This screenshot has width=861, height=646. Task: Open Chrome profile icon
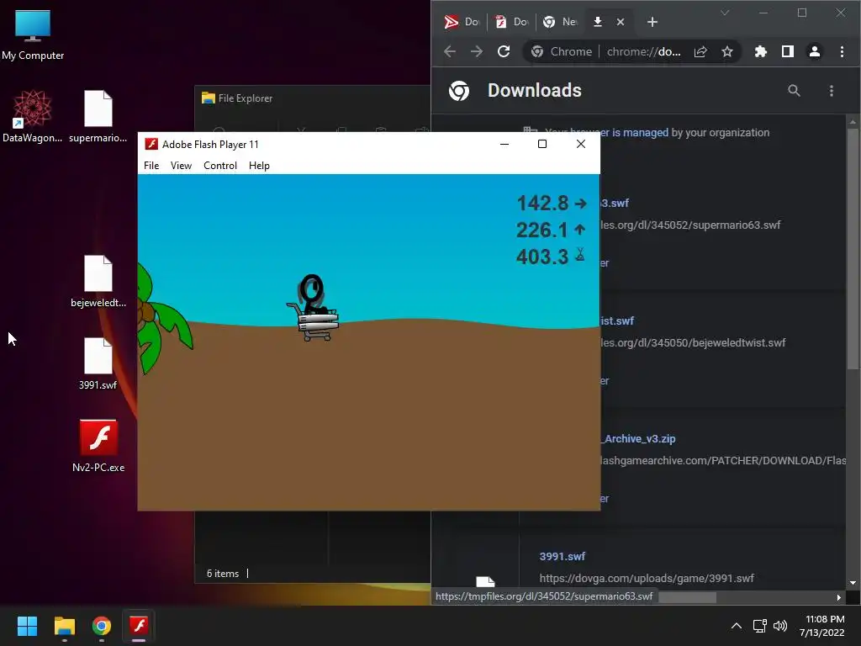[x=814, y=51]
